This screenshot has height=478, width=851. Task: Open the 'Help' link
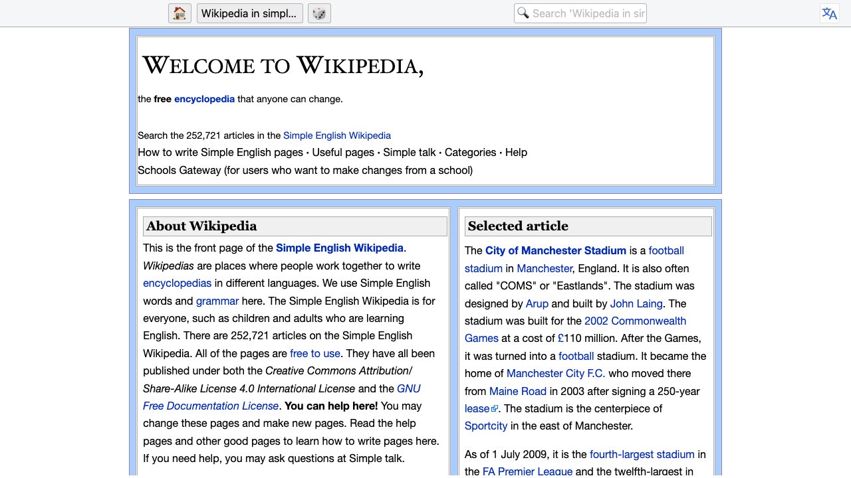point(517,152)
